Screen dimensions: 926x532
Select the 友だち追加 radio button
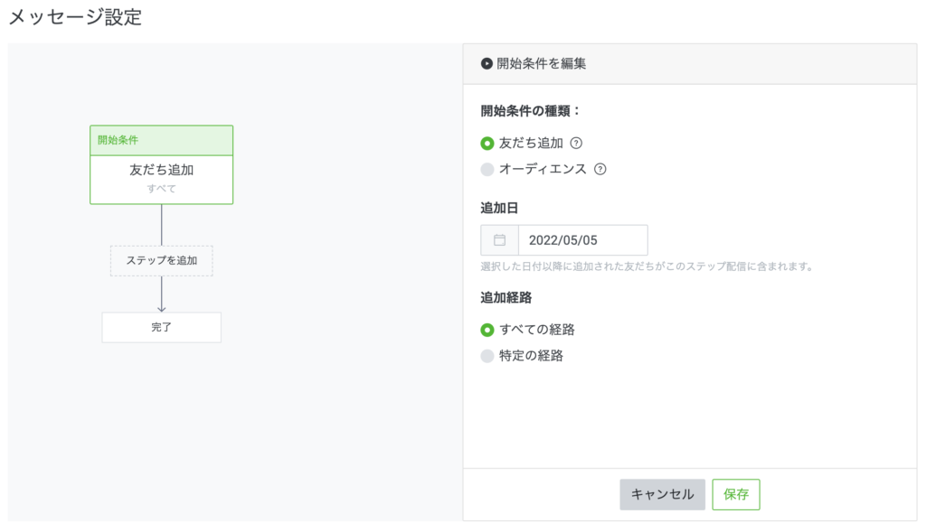(487, 143)
